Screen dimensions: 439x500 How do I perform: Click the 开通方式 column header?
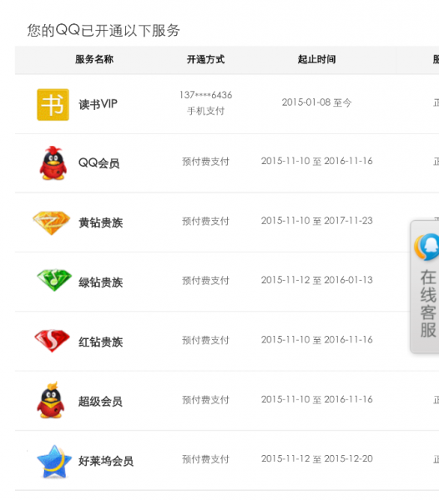tap(205, 59)
